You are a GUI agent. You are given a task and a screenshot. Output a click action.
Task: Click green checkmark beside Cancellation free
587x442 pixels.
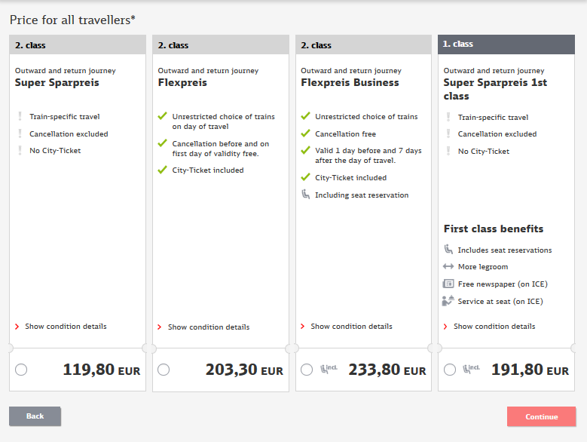tap(305, 133)
